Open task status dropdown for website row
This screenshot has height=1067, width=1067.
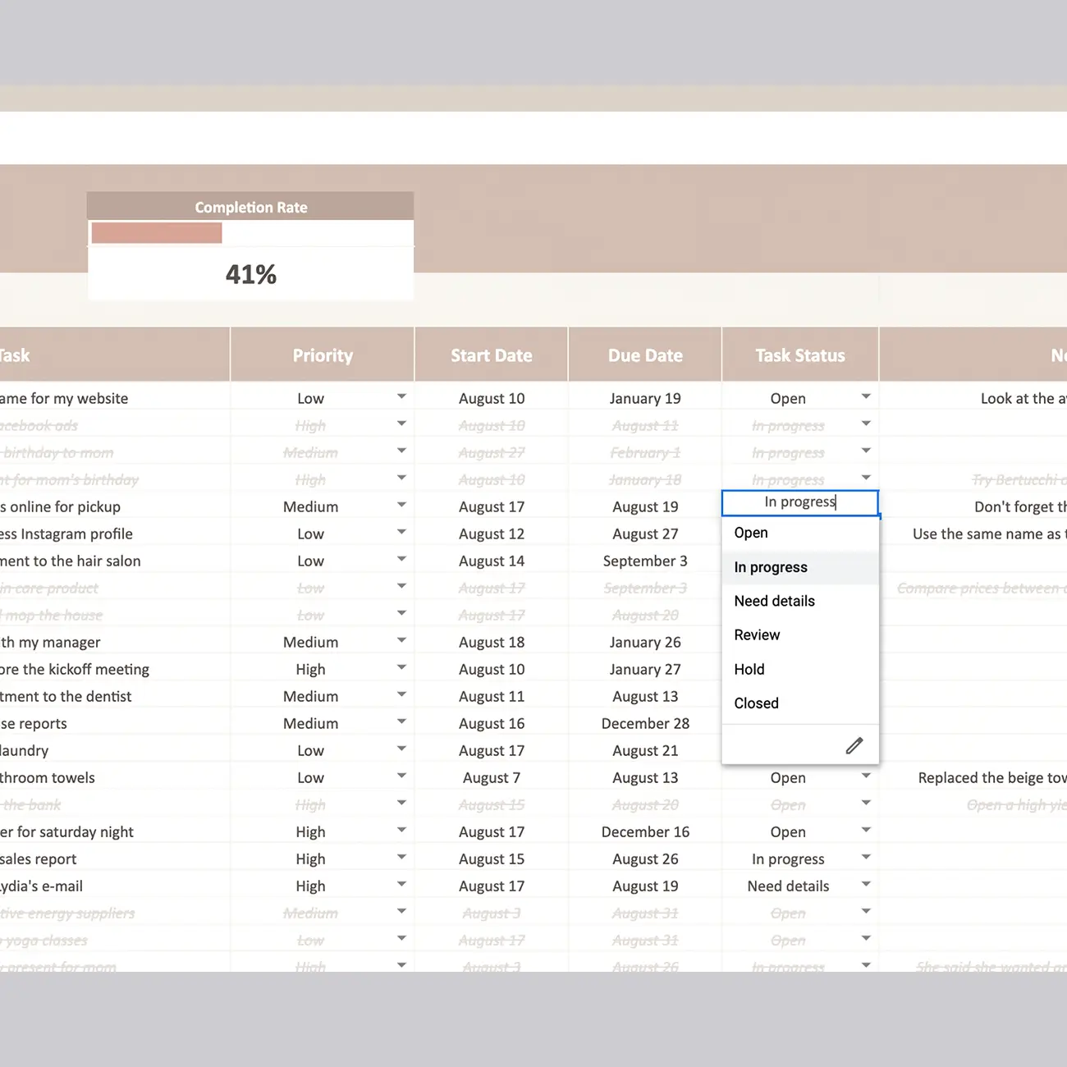point(866,396)
